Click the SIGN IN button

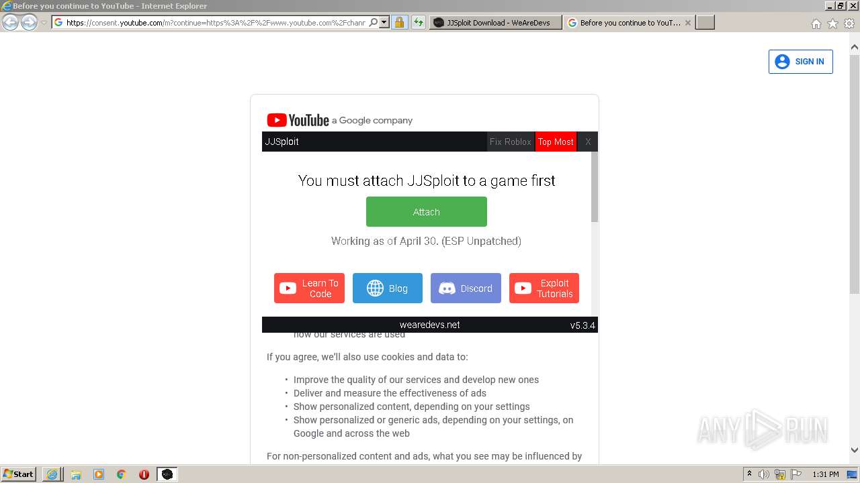(800, 62)
